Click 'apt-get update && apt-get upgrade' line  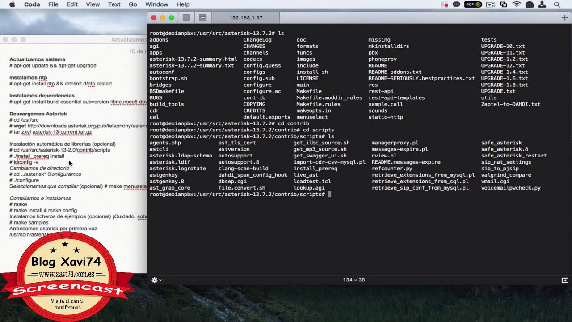pos(53,65)
